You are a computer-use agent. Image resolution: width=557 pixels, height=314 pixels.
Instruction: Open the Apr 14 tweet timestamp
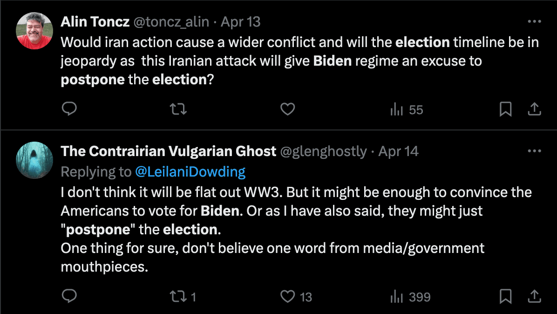pos(398,151)
